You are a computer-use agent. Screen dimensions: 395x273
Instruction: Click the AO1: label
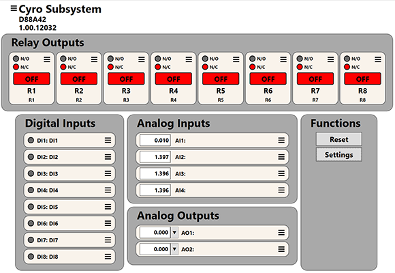(x=188, y=233)
